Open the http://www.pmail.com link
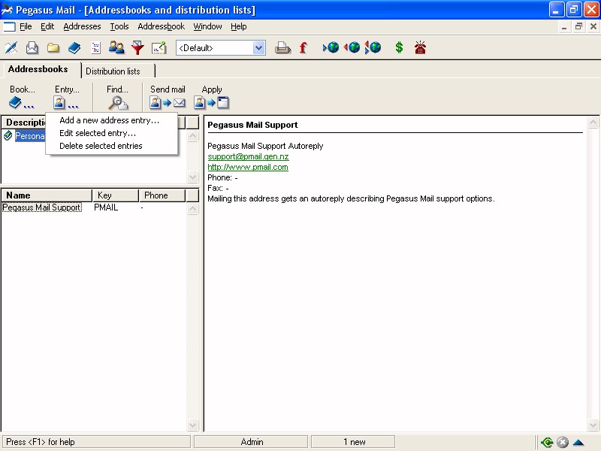The width and height of the screenshot is (601, 451). [248, 167]
